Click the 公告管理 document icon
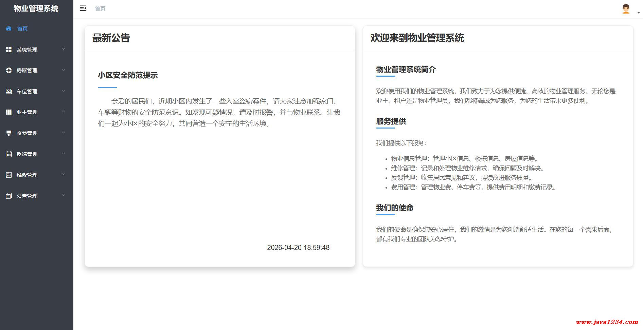643x330 pixels. pyautogui.click(x=9, y=196)
